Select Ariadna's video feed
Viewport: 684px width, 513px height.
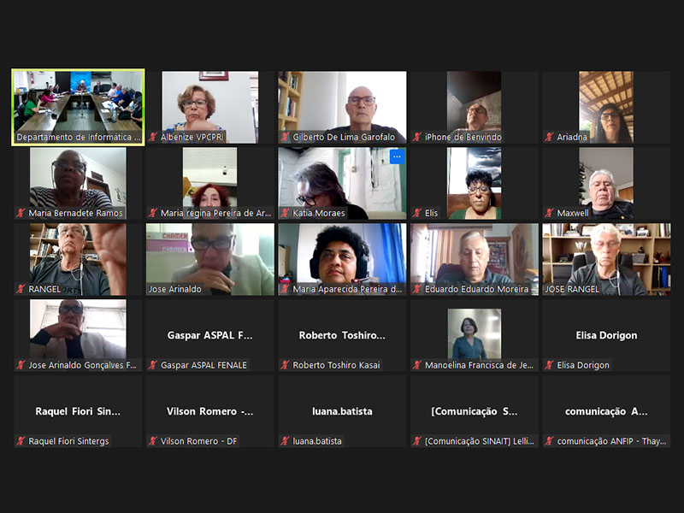point(606,107)
